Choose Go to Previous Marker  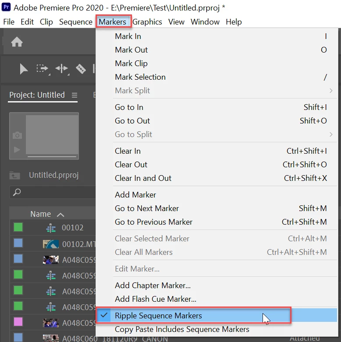(x=217, y=222)
